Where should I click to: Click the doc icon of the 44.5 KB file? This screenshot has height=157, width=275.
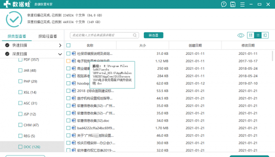pyautogui.click(x=74, y=98)
